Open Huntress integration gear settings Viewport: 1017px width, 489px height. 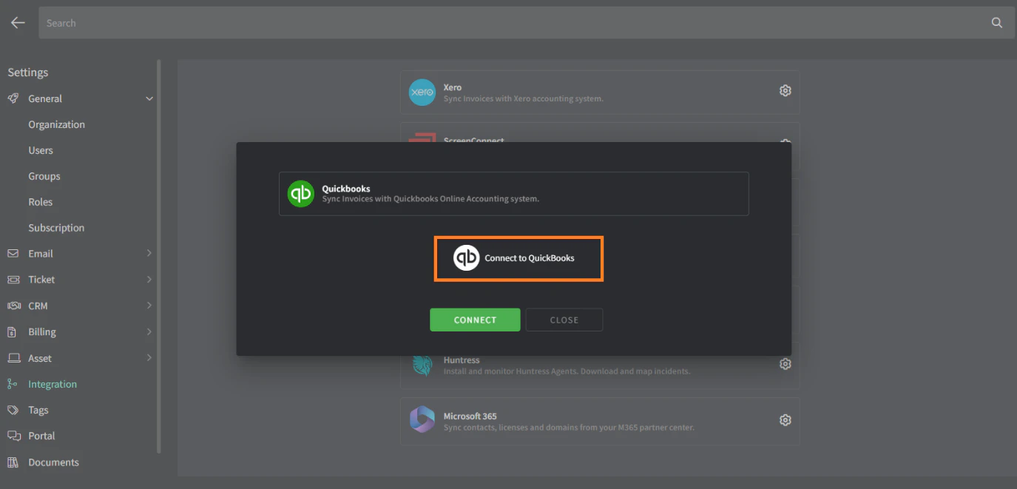(785, 364)
